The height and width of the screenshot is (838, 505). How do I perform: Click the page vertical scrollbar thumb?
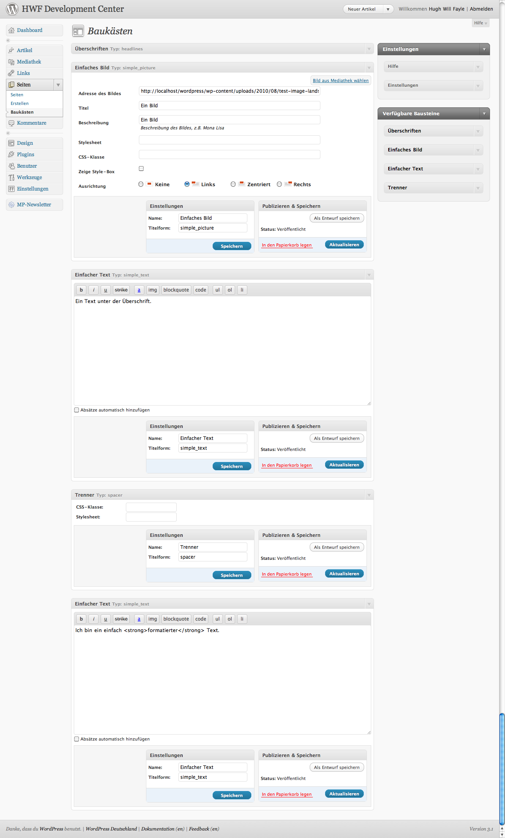[x=502, y=769]
